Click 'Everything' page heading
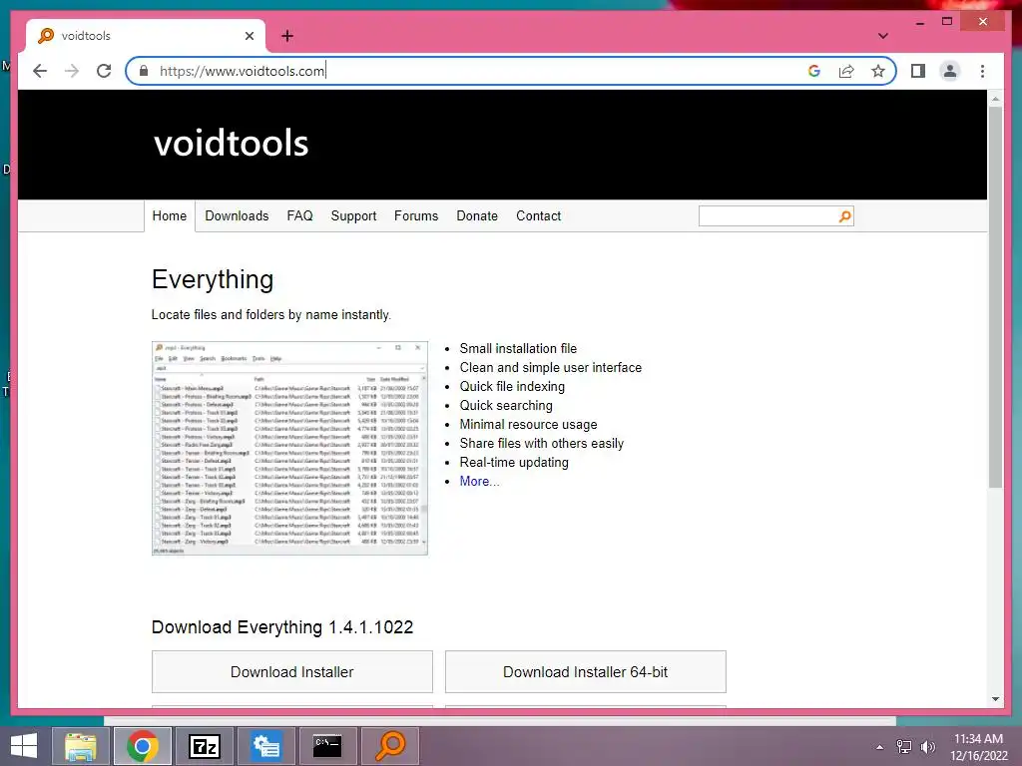Screen dimensions: 1022x766 213,280
